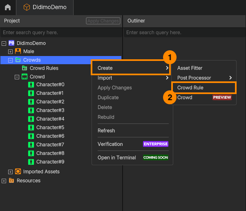Select the Resources label
Screen dimensions: 246x211
click(29, 181)
